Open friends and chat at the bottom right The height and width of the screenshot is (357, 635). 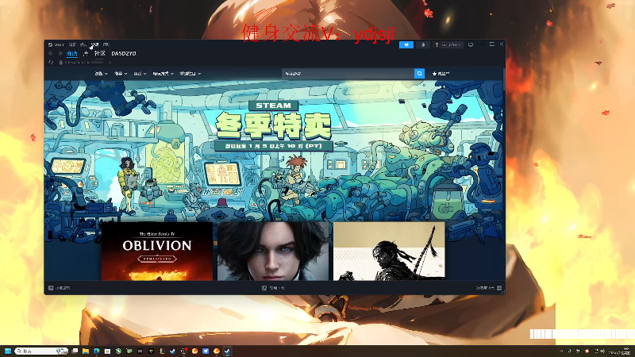(x=489, y=288)
